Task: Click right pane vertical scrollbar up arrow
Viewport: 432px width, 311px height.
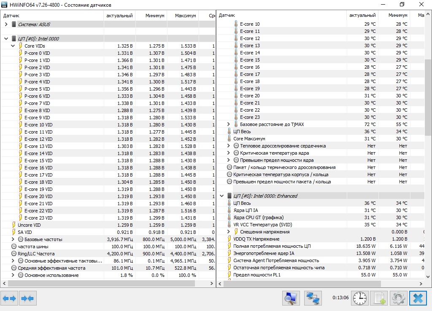Action: click(x=428, y=14)
